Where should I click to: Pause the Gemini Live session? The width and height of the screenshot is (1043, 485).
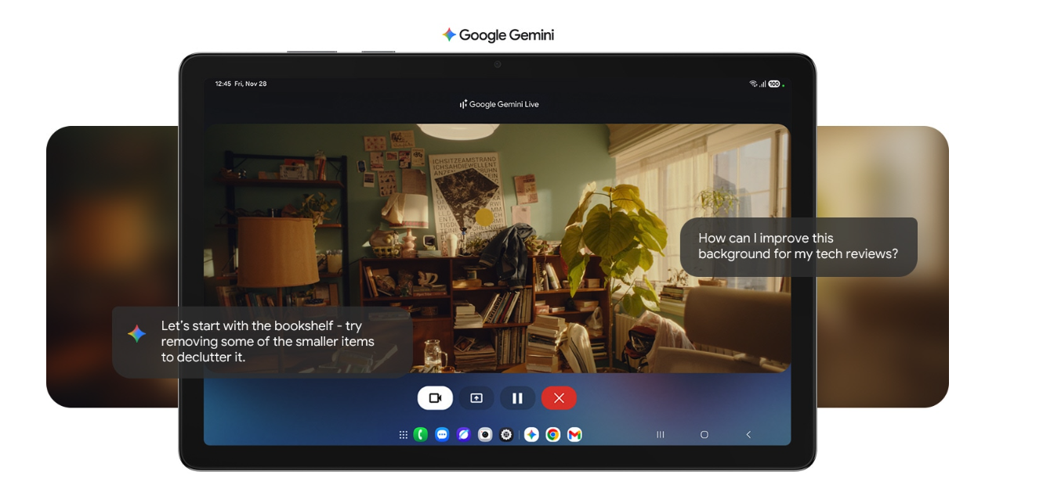pyautogui.click(x=517, y=398)
